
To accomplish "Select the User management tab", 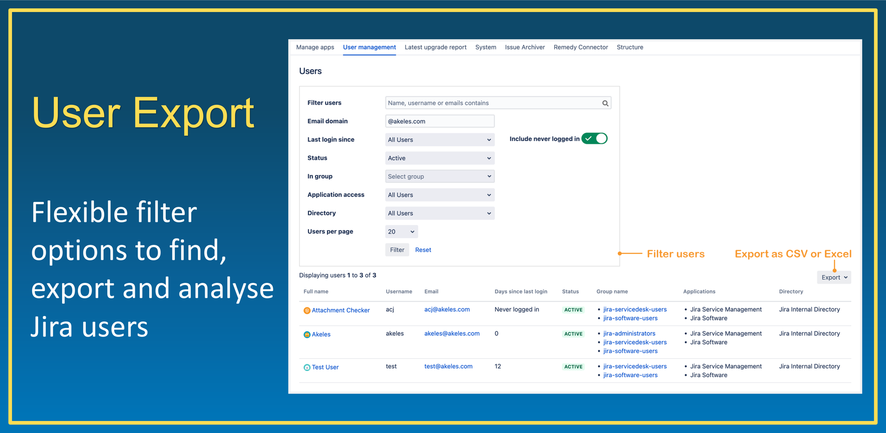I will tap(369, 47).
